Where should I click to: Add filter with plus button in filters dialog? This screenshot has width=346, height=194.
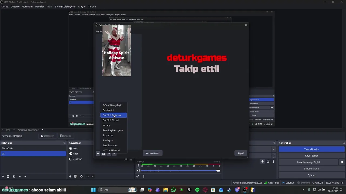(98, 154)
